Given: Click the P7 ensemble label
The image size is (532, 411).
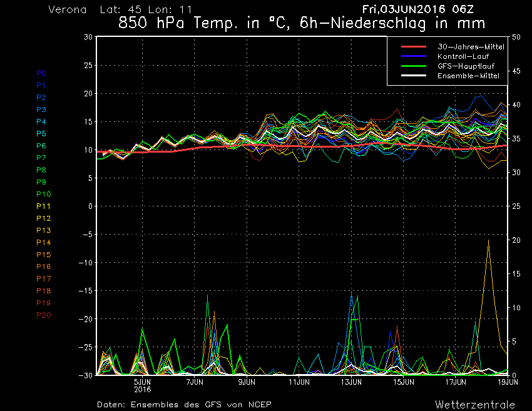Looking at the screenshot, I should [41, 158].
